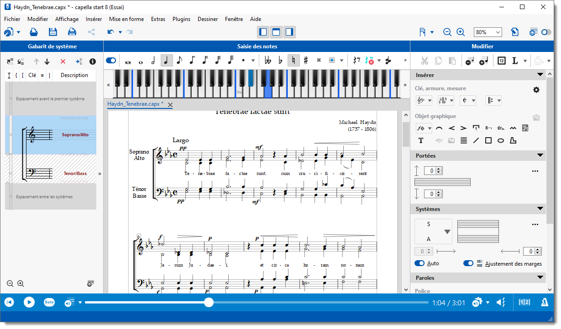
Task: Rewind playback to the beginning
Action: (9, 302)
